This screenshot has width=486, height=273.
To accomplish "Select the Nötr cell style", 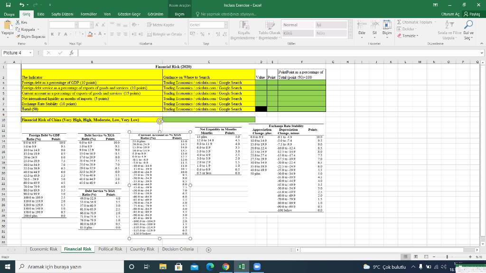I will click(x=331, y=33).
